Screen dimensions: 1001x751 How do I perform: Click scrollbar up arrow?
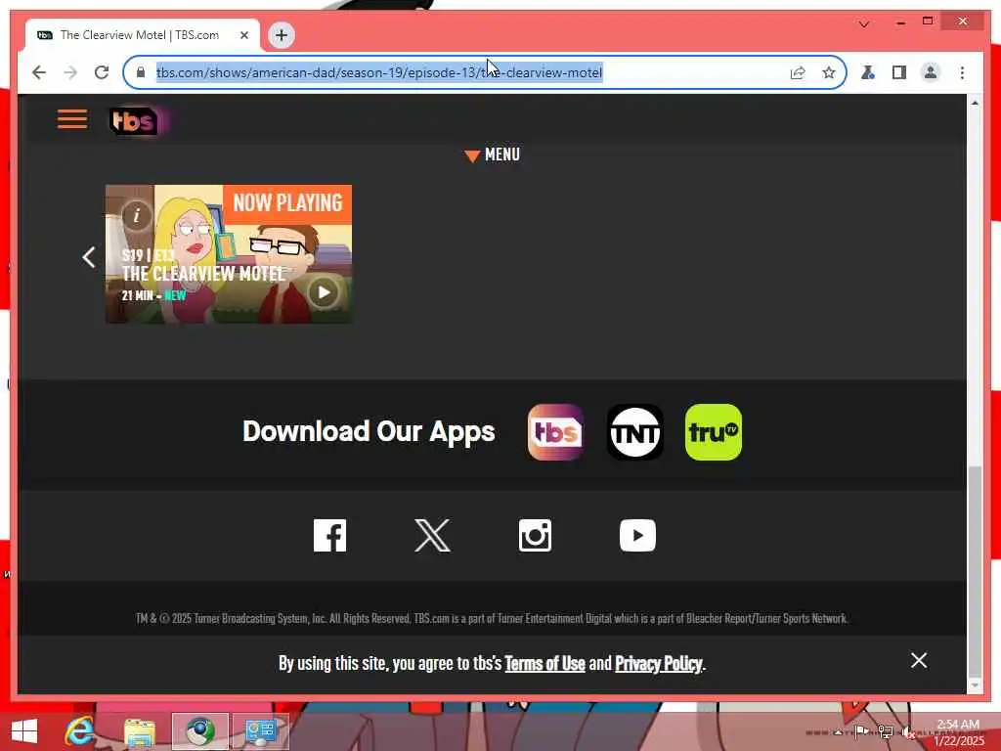click(x=975, y=102)
